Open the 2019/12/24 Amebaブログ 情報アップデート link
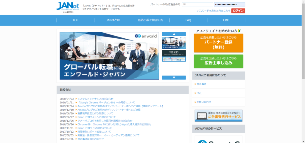This screenshot has width=305, height=143. point(120,106)
